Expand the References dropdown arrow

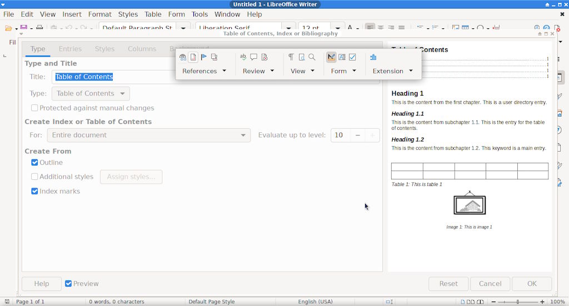224,71
